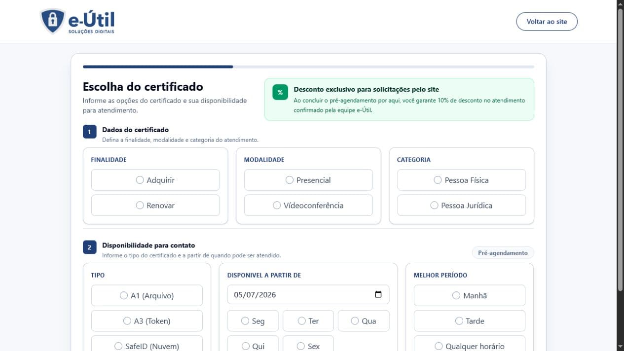This screenshot has height=351, width=624.
Task: Click the MELHOR PERÍODO label
Action: tap(440, 275)
